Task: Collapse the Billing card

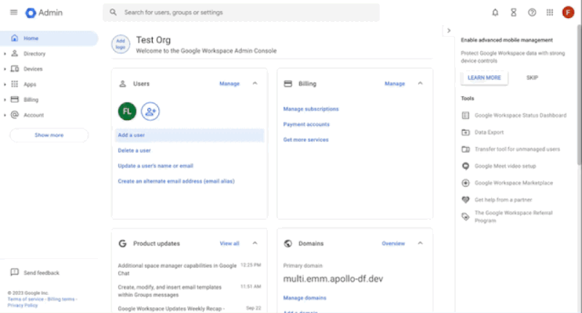Action: tap(420, 84)
